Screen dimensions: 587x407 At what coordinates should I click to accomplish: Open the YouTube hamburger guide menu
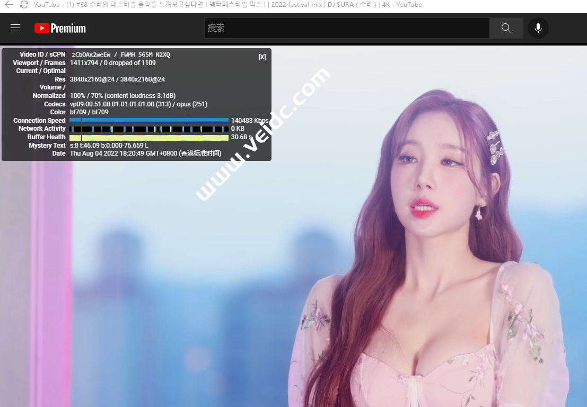coord(15,28)
